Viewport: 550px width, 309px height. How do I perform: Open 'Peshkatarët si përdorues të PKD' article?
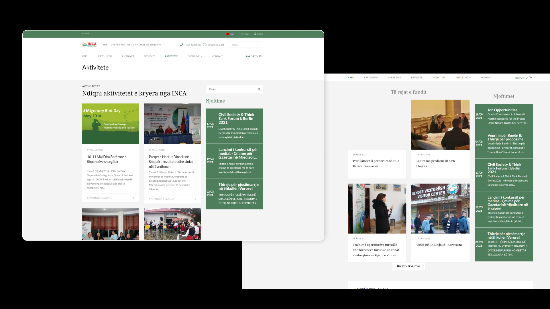[376, 163]
